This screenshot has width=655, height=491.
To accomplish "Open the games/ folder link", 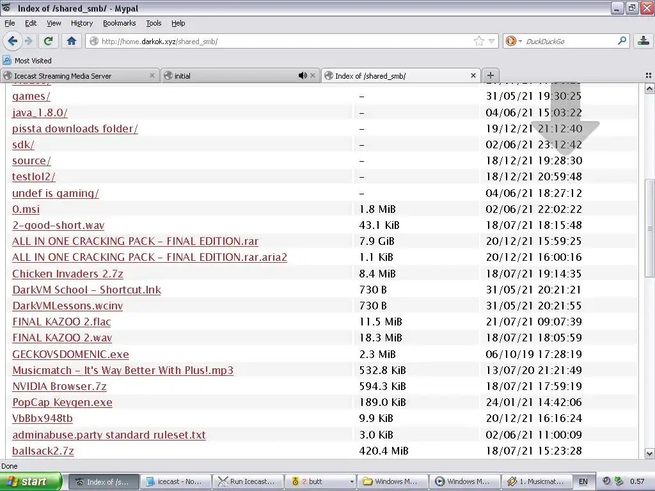I will tap(31, 96).
